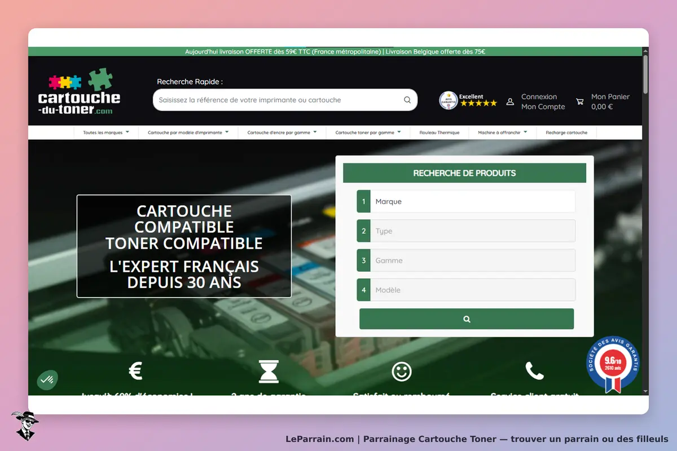Click the magnifier icon in quick search
This screenshot has width=677, height=451.
coord(407,100)
